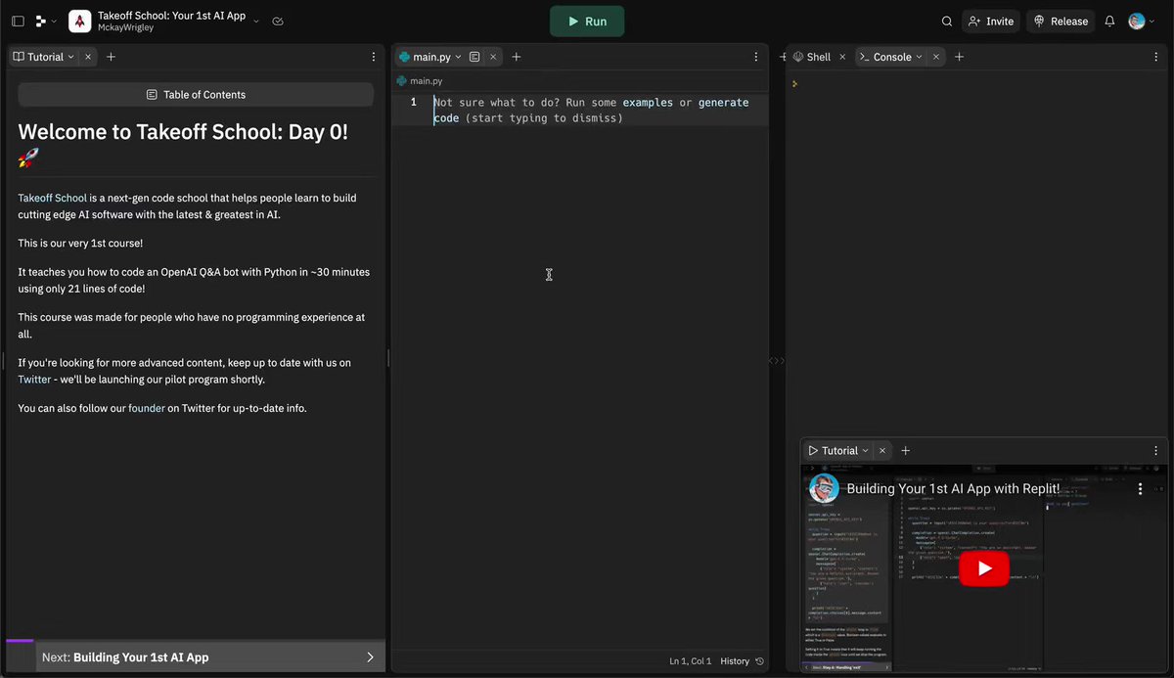The height and width of the screenshot is (678, 1174).
Task: Follow the Twitter link in the tutorial
Action: pos(34,379)
